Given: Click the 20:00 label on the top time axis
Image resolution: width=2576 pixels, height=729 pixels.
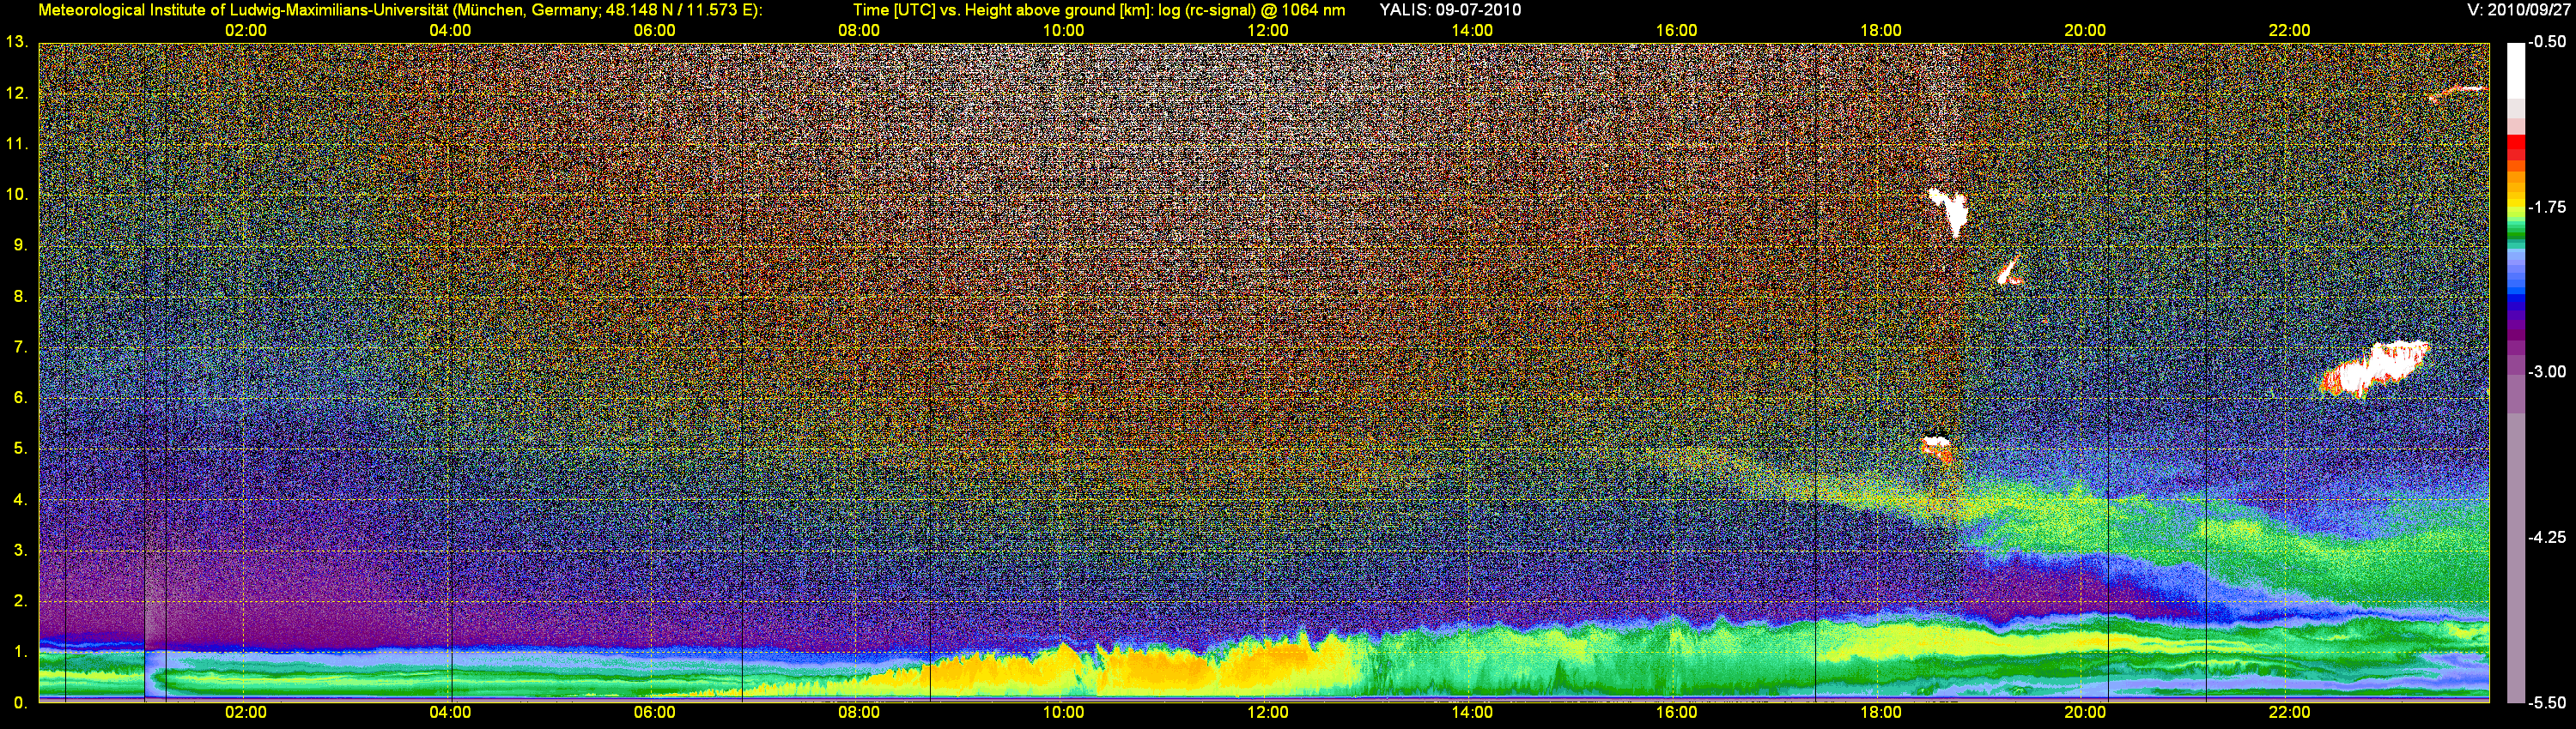Looking at the screenshot, I should click(2085, 31).
